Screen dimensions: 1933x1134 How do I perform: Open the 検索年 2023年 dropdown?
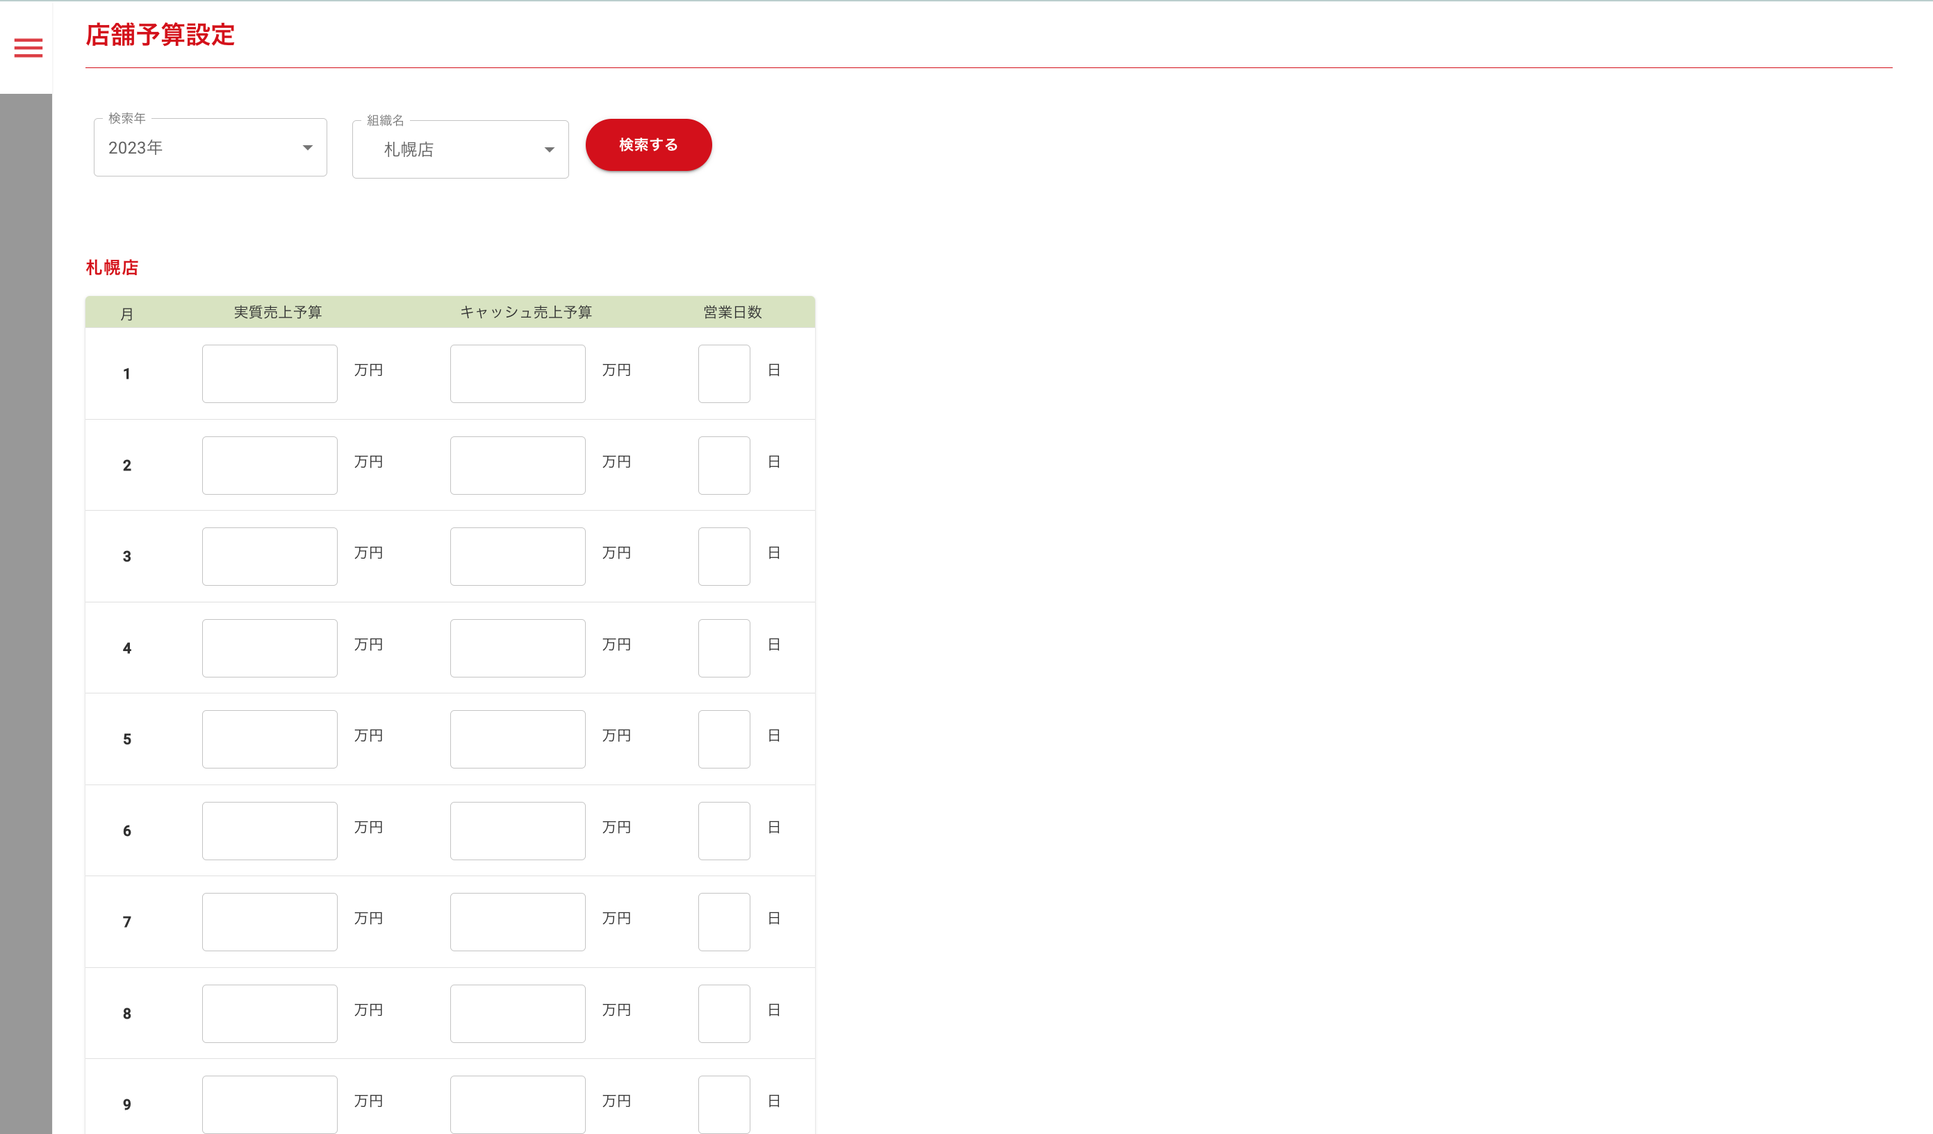209,147
